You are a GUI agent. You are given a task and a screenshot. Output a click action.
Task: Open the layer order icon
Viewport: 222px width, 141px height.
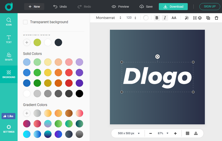(197, 18)
